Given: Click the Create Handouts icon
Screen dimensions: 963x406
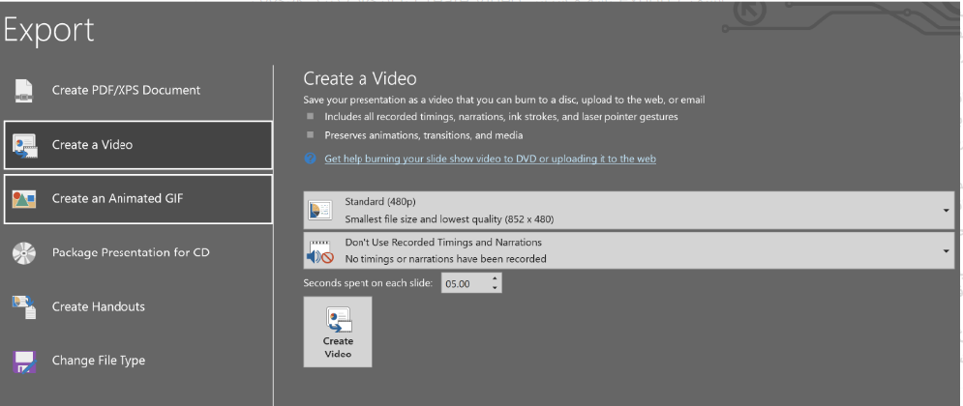Looking at the screenshot, I should 24,306.
